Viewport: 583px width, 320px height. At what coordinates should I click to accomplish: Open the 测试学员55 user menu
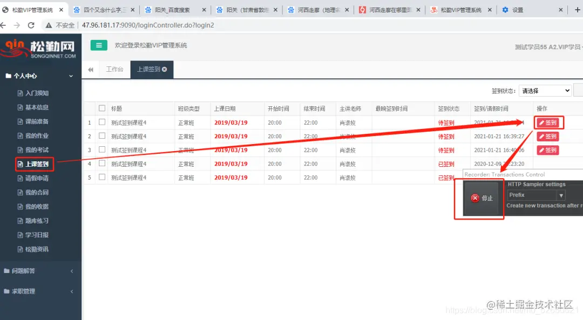pos(548,47)
